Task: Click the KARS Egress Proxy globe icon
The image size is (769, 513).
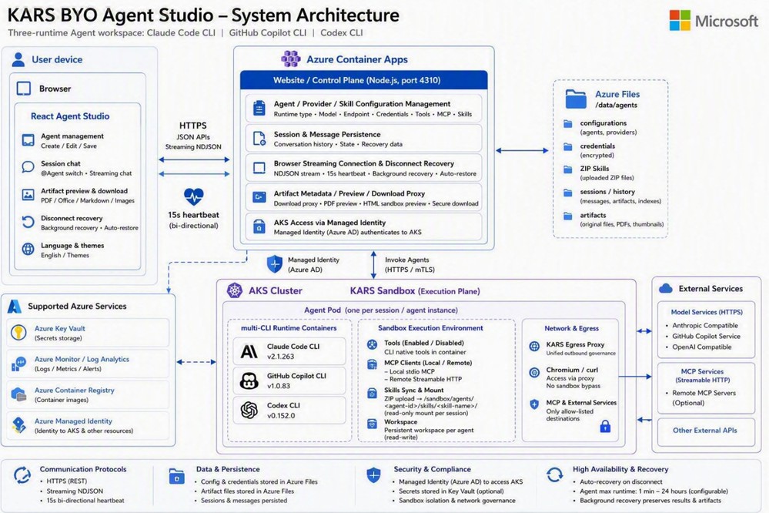Action: coord(534,347)
